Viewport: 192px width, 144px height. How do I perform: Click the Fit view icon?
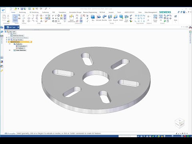tap(161, 18)
